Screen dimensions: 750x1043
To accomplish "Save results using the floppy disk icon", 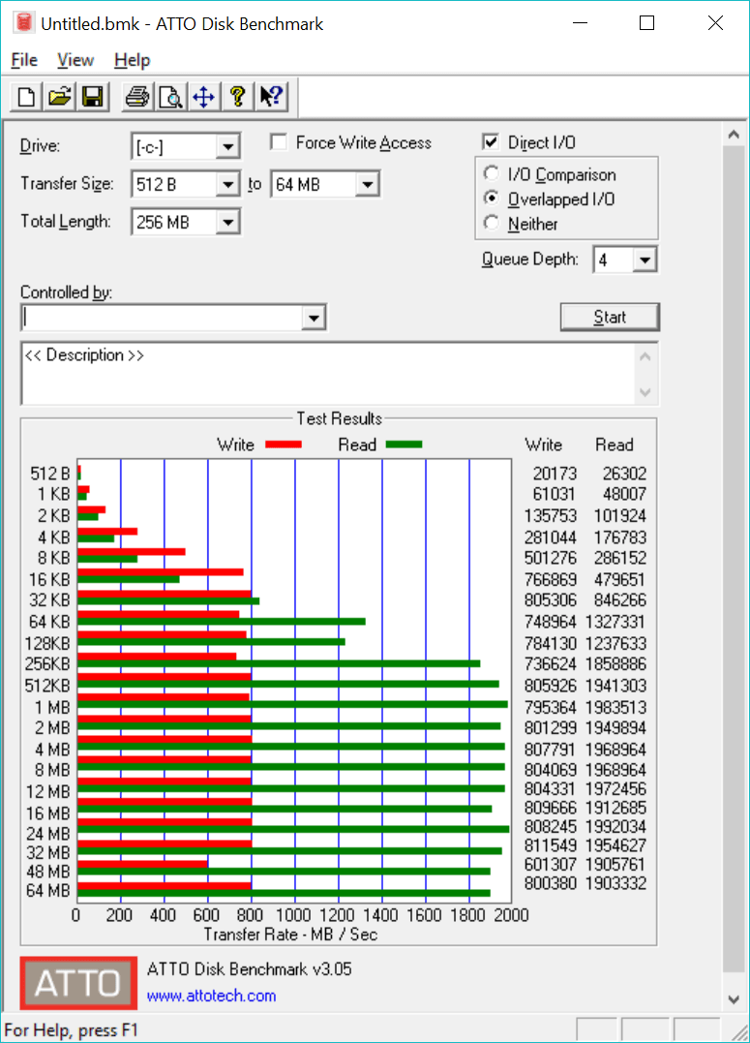I will pyautogui.click(x=93, y=97).
